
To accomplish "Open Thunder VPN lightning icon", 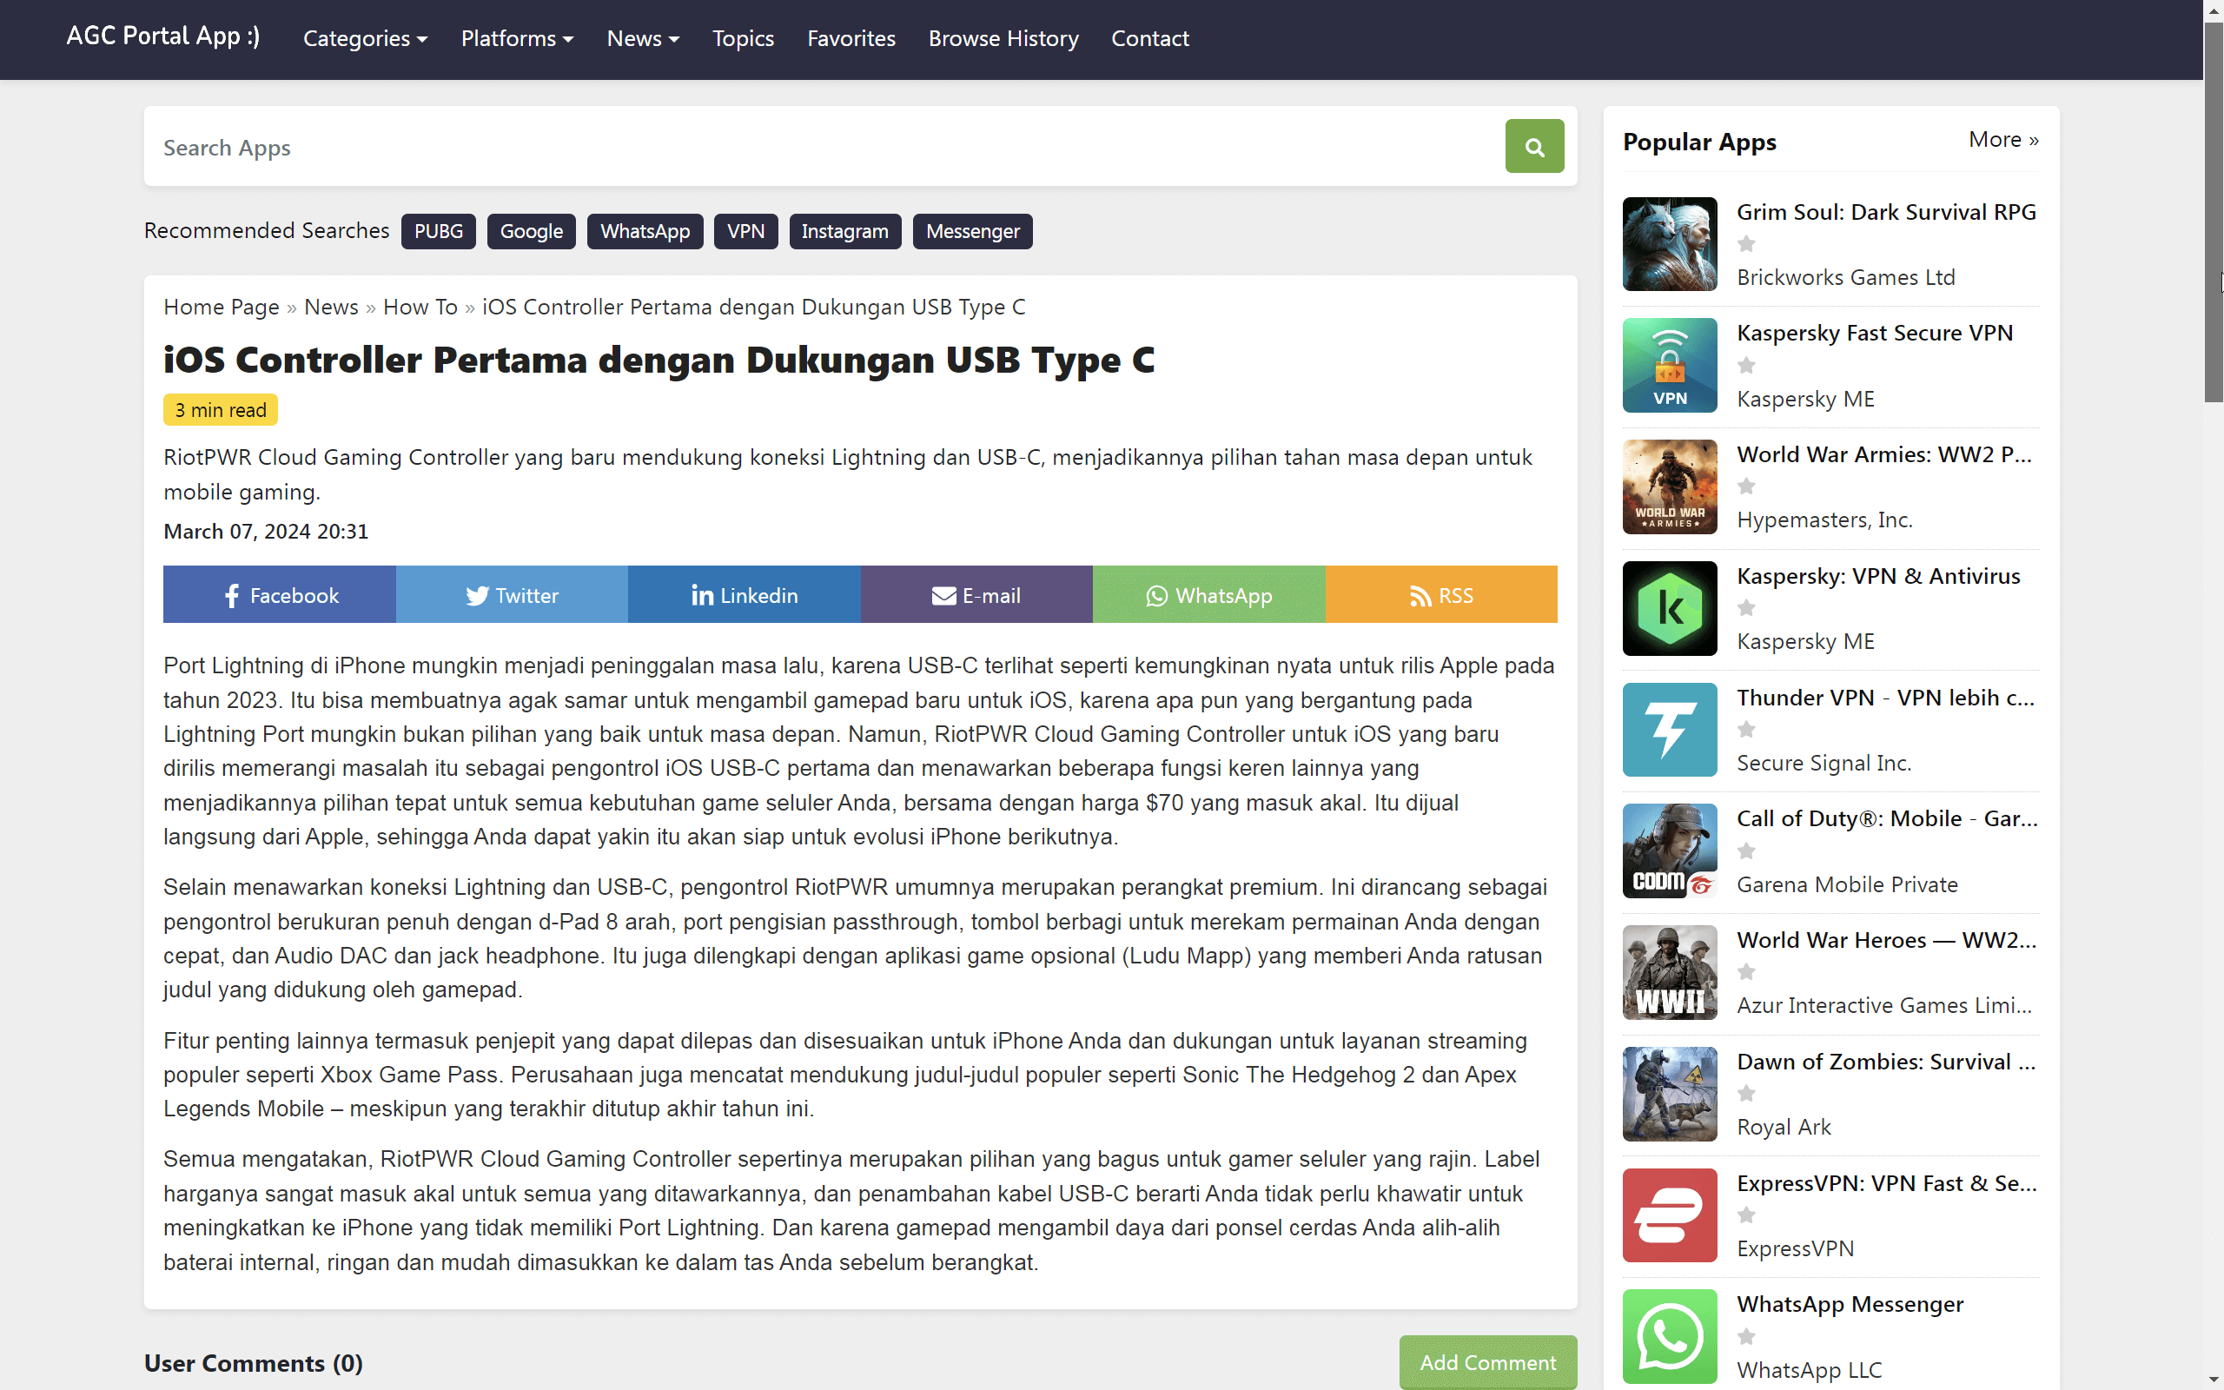I will click(1670, 729).
